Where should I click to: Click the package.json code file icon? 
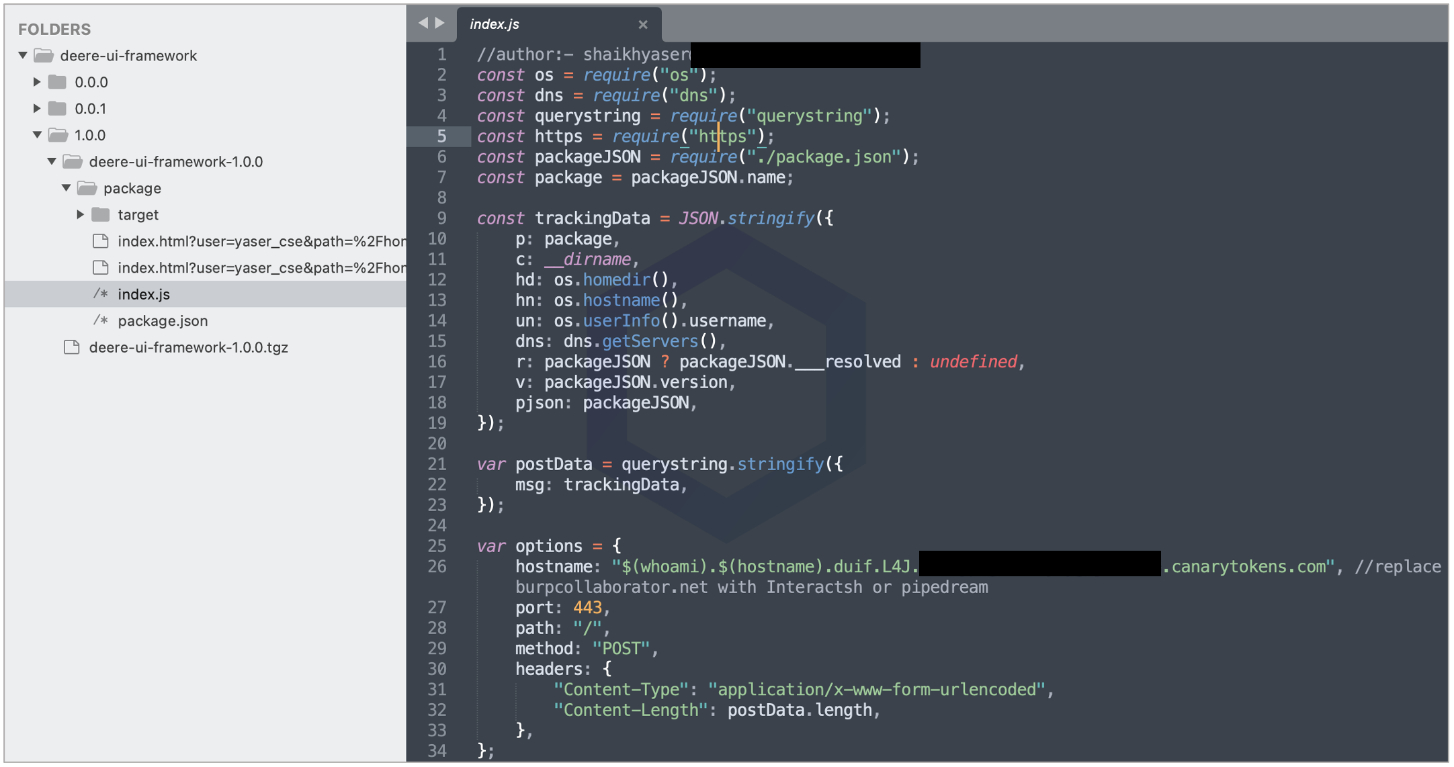coord(101,321)
